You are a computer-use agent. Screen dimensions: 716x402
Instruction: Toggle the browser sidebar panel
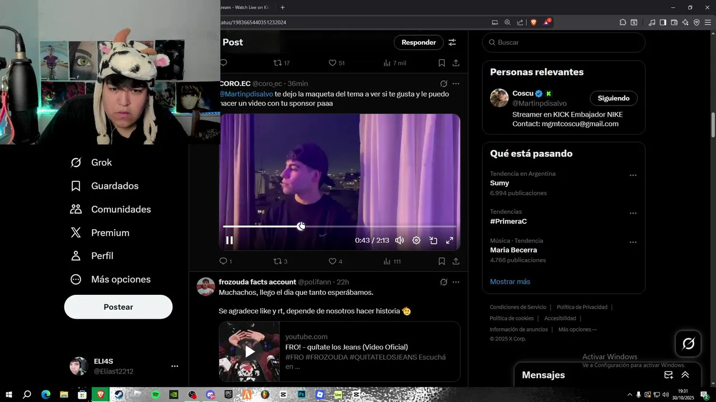(x=663, y=22)
